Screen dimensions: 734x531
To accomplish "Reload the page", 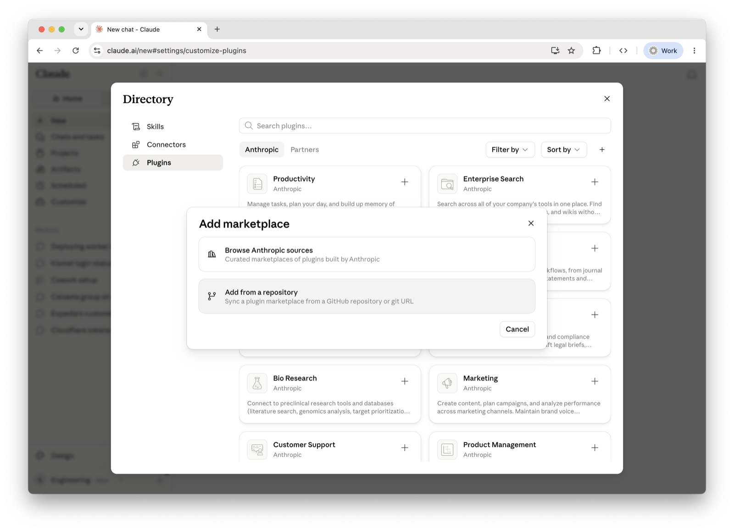I will pyautogui.click(x=76, y=50).
